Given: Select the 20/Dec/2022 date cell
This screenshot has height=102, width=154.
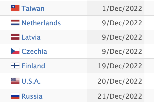Looking at the screenshot, I should click(x=116, y=81).
